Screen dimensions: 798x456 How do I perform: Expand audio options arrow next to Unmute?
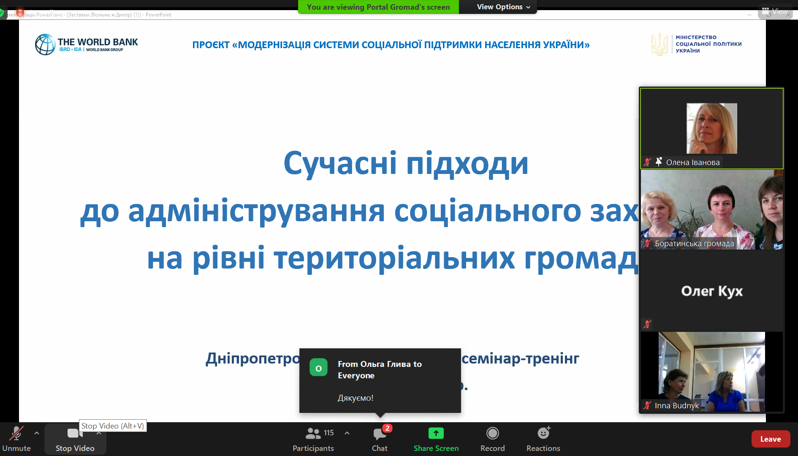coord(37,433)
